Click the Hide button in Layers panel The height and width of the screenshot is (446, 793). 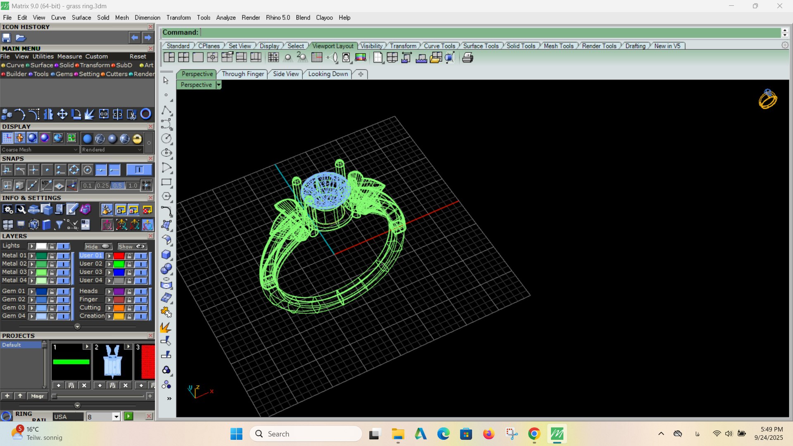98,247
